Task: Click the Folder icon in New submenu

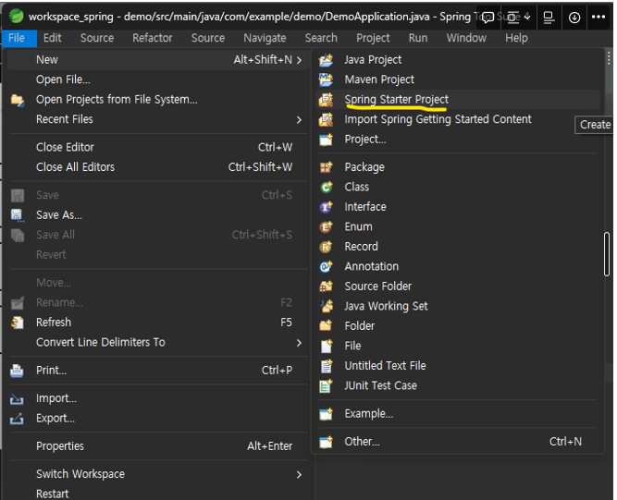Action: [326, 326]
